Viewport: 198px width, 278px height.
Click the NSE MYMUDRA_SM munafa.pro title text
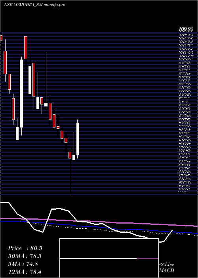point(34,5)
